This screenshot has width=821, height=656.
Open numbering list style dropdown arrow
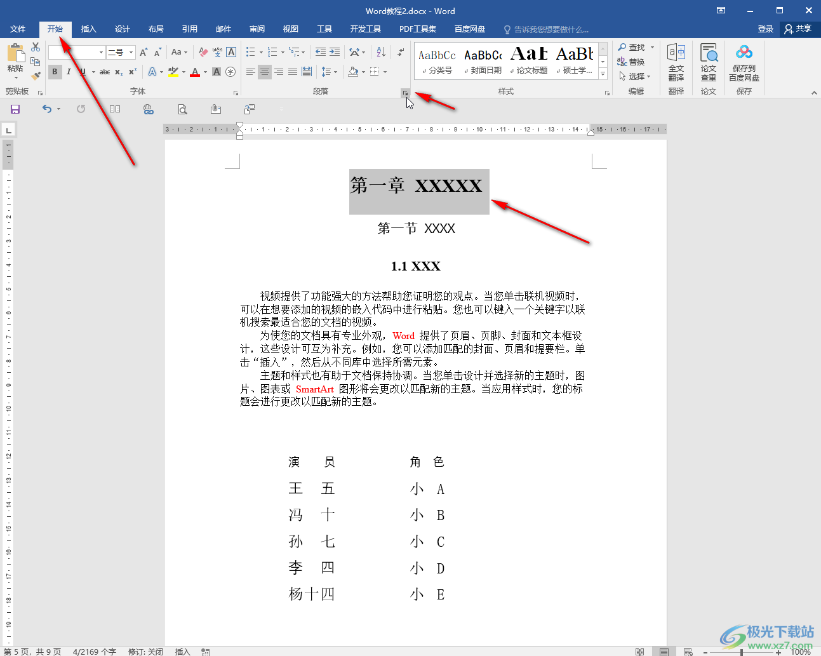pyautogui.click(x=283, y=52)
